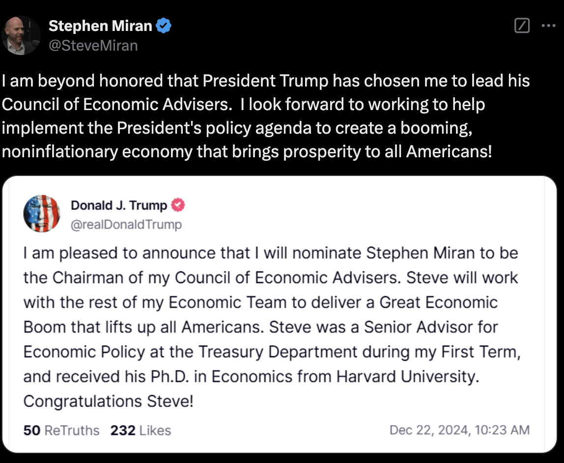View the 50 ReTruths count
The height and width of the screenshot is (463, 564).
tap(61, 431)
